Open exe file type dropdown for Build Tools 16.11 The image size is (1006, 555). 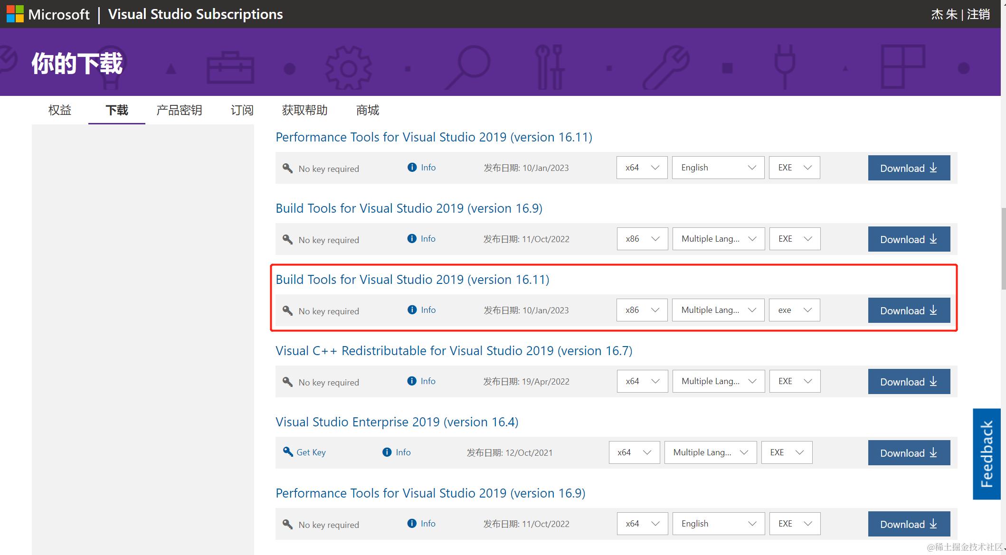pos(794,310)
